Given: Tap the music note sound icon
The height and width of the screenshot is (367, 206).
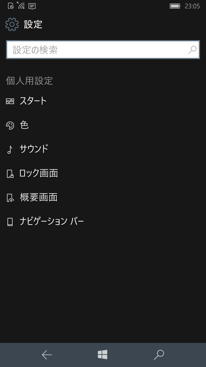Looking at the screenshot, I should tap(10, 149).
